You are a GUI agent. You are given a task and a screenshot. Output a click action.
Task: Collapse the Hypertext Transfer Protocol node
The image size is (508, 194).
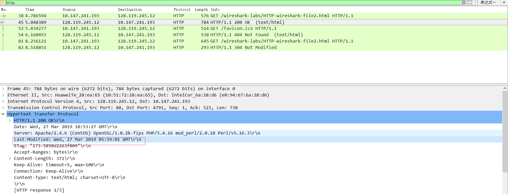3,114
